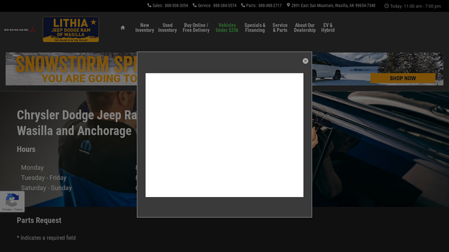This screenshot has width=449, height=252.
Task: Click the Lithia Jeep Dodge Ram logo
Action: (x=71, y=29)
